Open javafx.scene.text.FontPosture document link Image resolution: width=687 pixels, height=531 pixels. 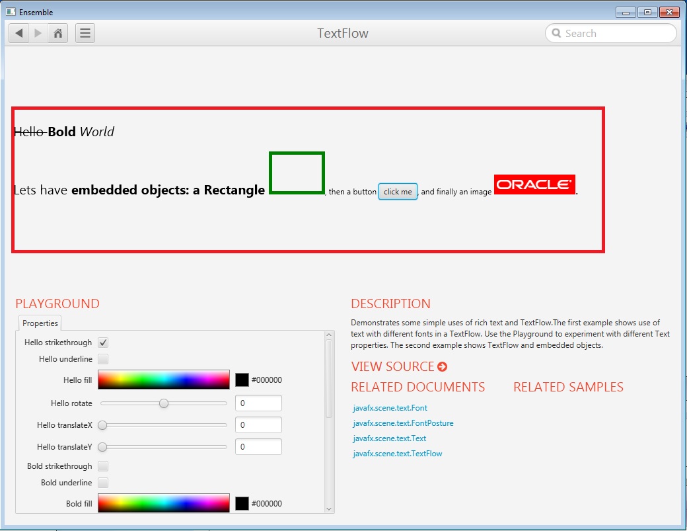(403, 423)
